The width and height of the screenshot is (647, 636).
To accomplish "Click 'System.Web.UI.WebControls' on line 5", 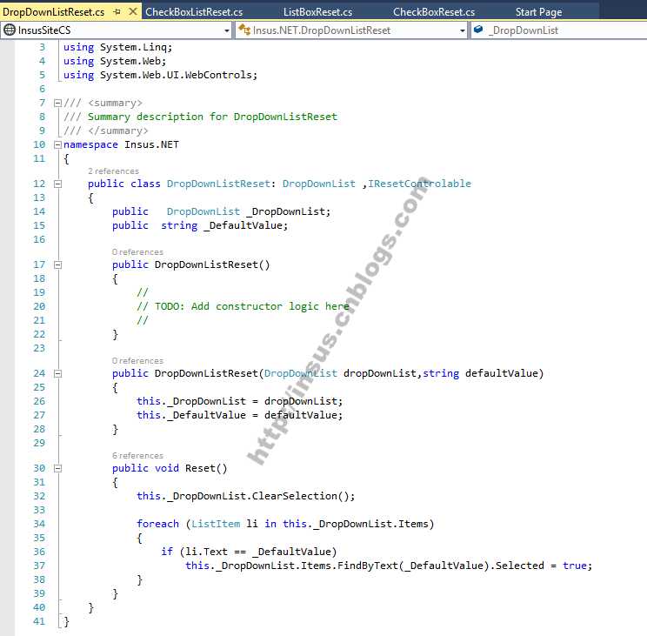I will click(x=176, y=75).
